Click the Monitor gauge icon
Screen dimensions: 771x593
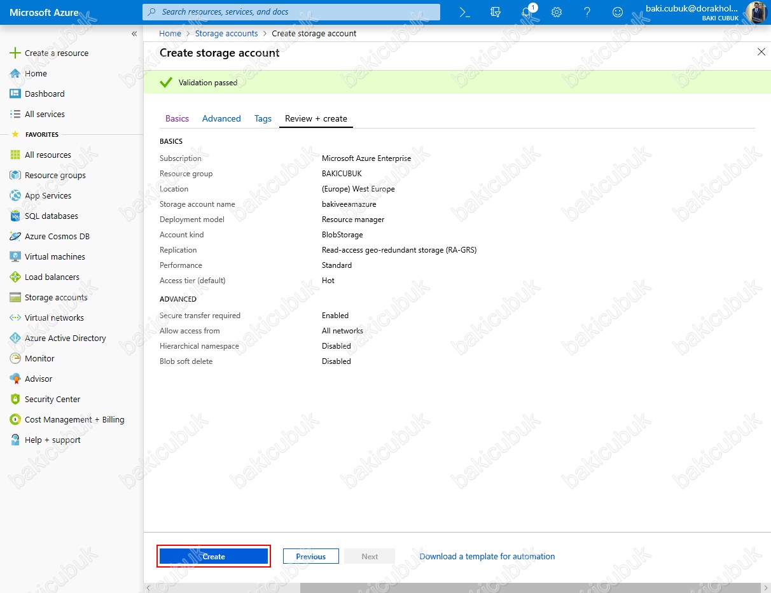click(x=15, y=358)
